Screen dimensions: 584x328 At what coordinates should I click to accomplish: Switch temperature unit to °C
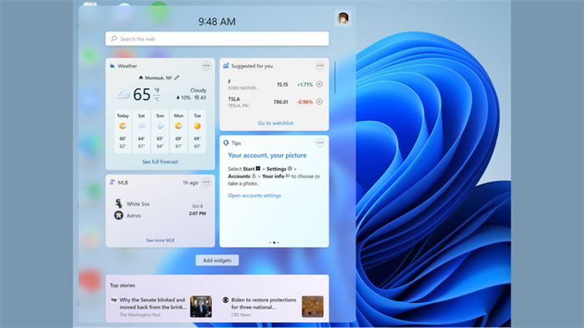click(x=157, y=99)
